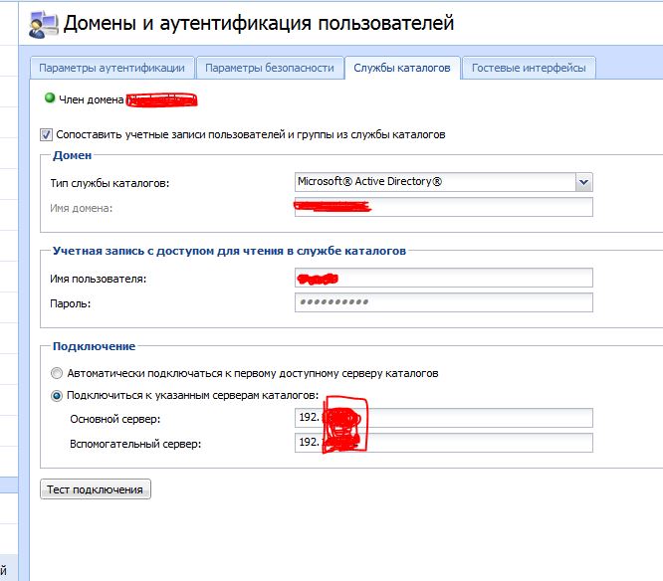Screen dimensions: 663x581
Task: Go to the Гостевые интерфейсы tab
Action: tap(529, 68)
